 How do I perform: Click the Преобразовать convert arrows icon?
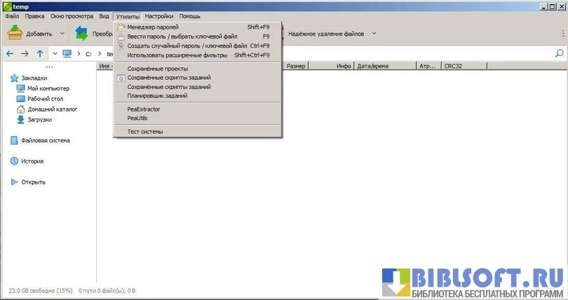pyautogui.click(x=81, y=33)
